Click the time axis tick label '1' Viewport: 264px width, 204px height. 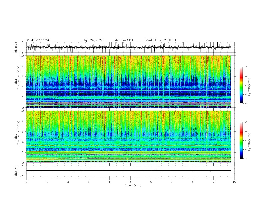coord(47,182)
